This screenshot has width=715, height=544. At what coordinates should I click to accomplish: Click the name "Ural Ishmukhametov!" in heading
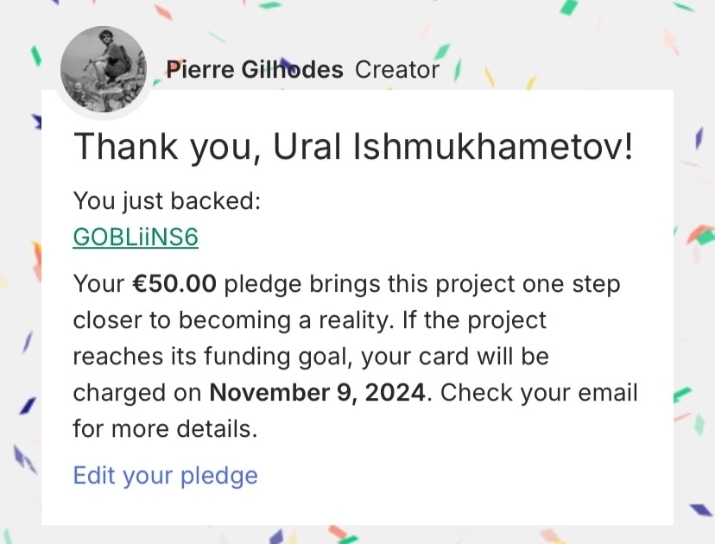coord(454,147)
